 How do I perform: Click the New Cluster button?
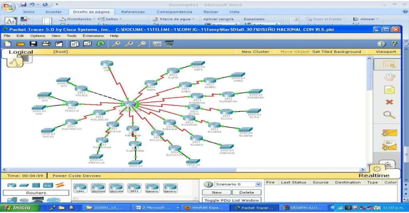pos(255,52)
